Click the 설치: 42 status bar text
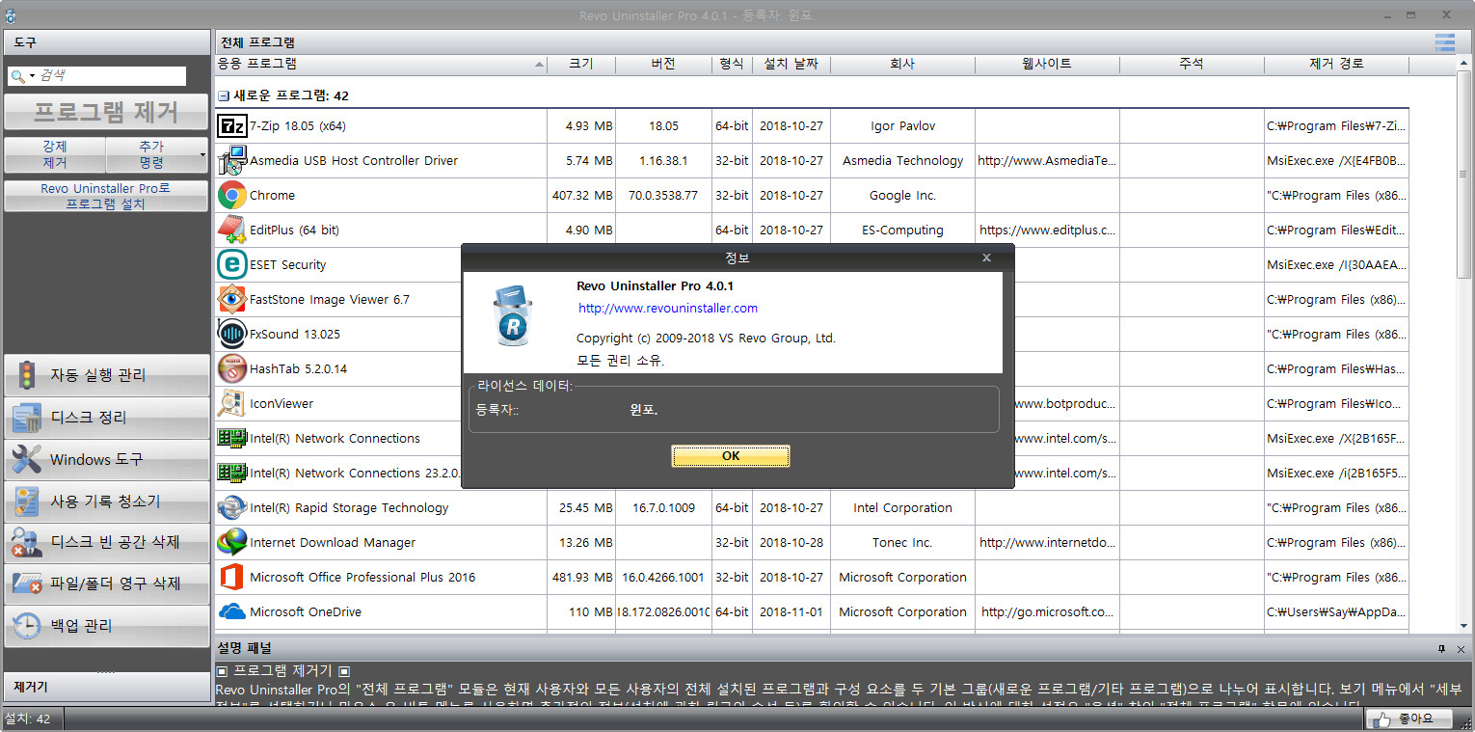This screenshot has width=1475, height=732. pyautogui.click(x=28, y=718)
